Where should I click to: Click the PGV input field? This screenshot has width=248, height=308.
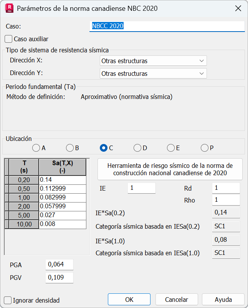pos(60,278)
